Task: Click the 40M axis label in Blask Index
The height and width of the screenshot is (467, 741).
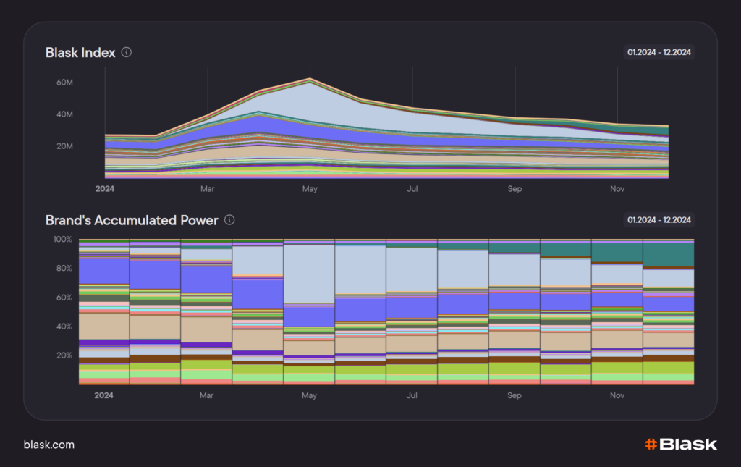Action: [x=64, y=114]
